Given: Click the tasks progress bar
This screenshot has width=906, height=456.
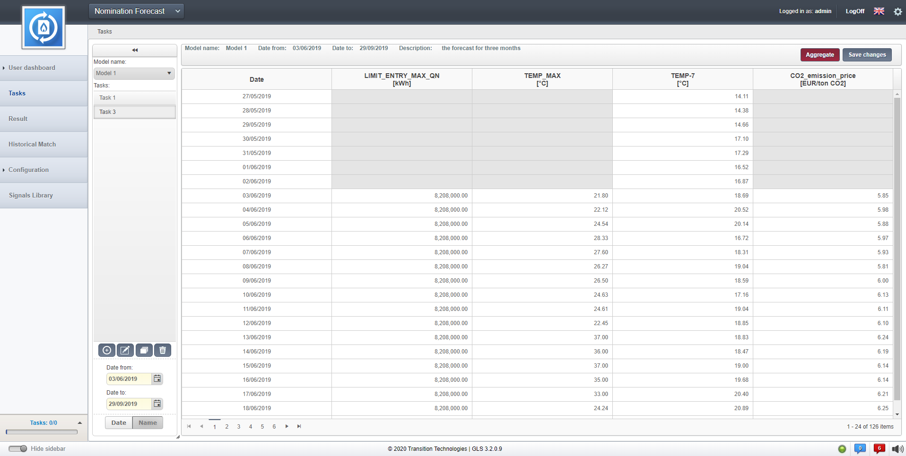Looking at the screenshot, I should (x=42, y=432).
